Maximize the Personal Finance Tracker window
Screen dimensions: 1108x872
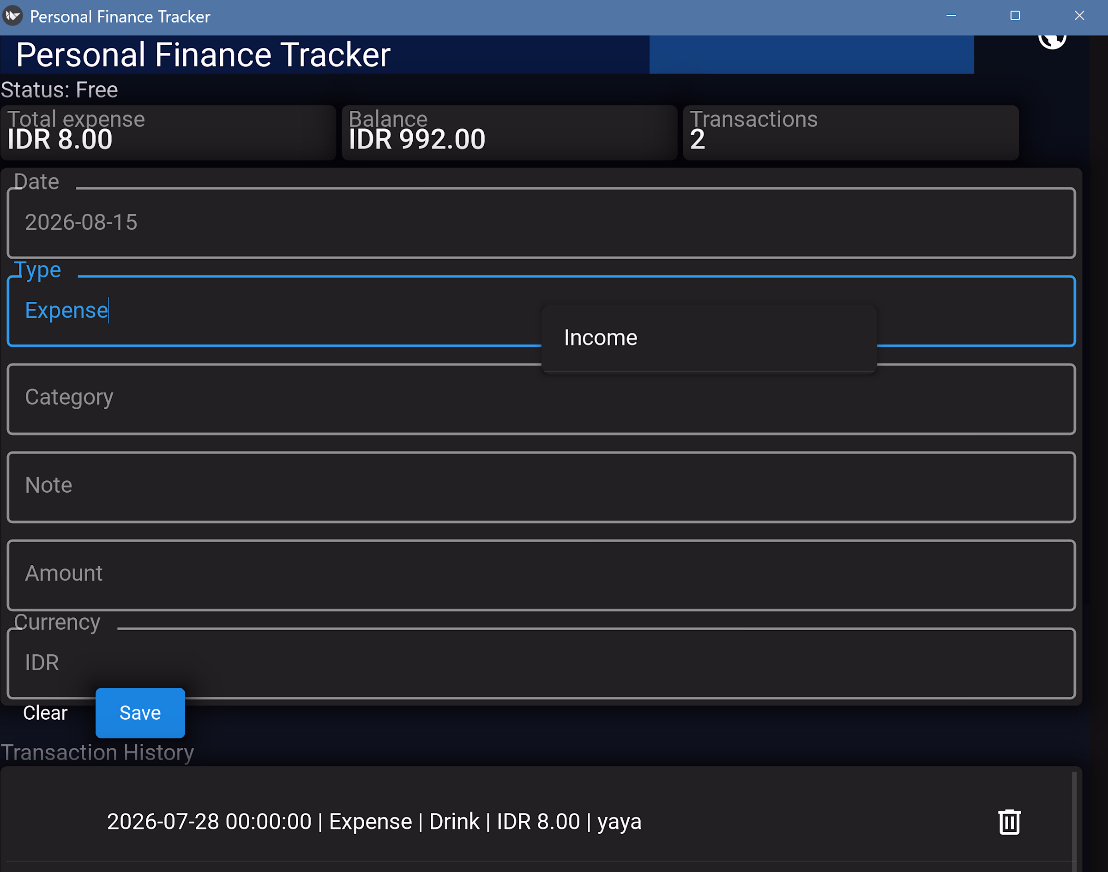coord(1015,16)
